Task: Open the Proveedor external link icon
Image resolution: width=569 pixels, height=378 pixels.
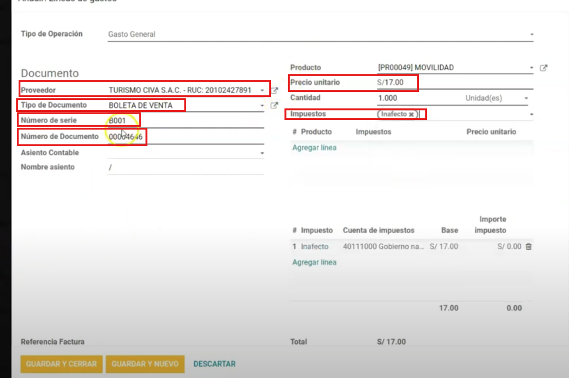Action: (x=275, y=90)
